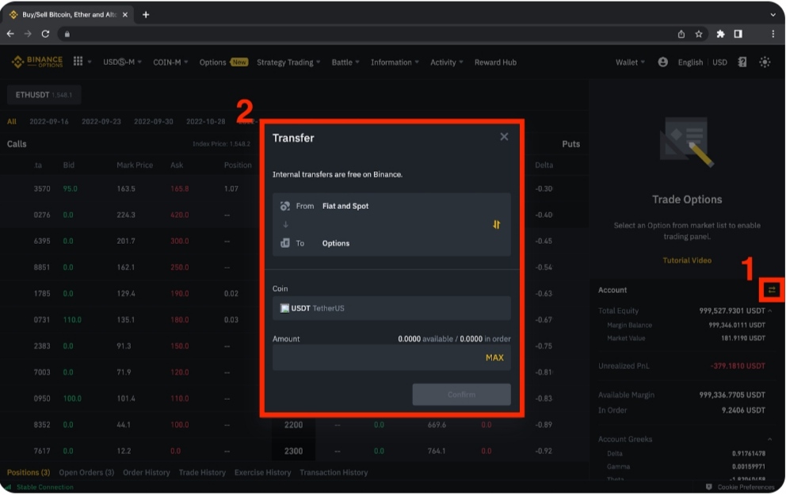790x495 pixels.
Task: Open the Wallet dropdown
Action: click(x=630, y=63)
